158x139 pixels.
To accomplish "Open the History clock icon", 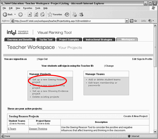I will point(67,14).
